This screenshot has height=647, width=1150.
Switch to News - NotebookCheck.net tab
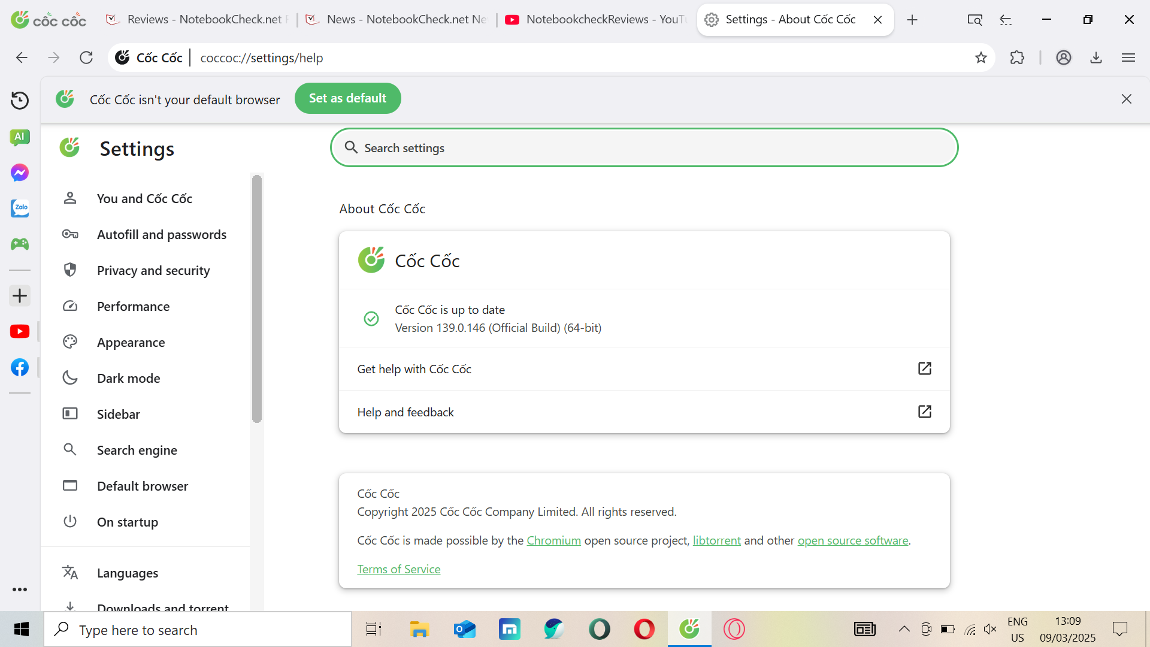[397, 20]
